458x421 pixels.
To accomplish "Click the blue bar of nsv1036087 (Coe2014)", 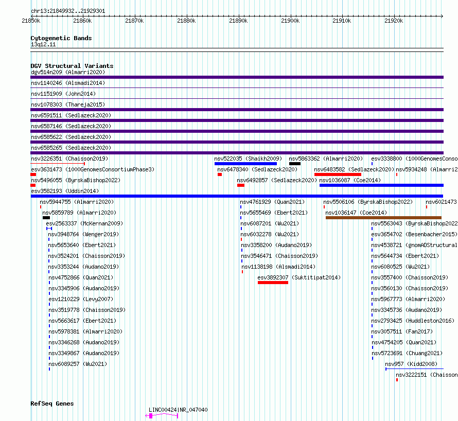I will (x=381, y=185).
